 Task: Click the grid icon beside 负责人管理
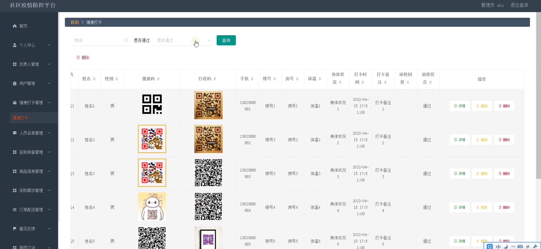(15, 64)
